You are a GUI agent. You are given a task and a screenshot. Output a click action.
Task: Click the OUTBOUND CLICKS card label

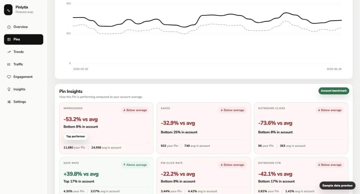tap(271, 108)
